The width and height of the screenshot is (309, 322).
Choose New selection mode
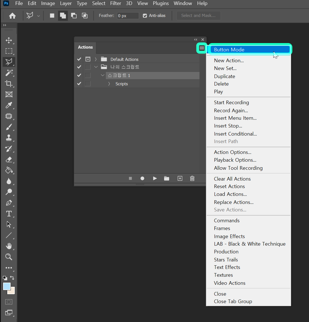[x=52, y=16]
